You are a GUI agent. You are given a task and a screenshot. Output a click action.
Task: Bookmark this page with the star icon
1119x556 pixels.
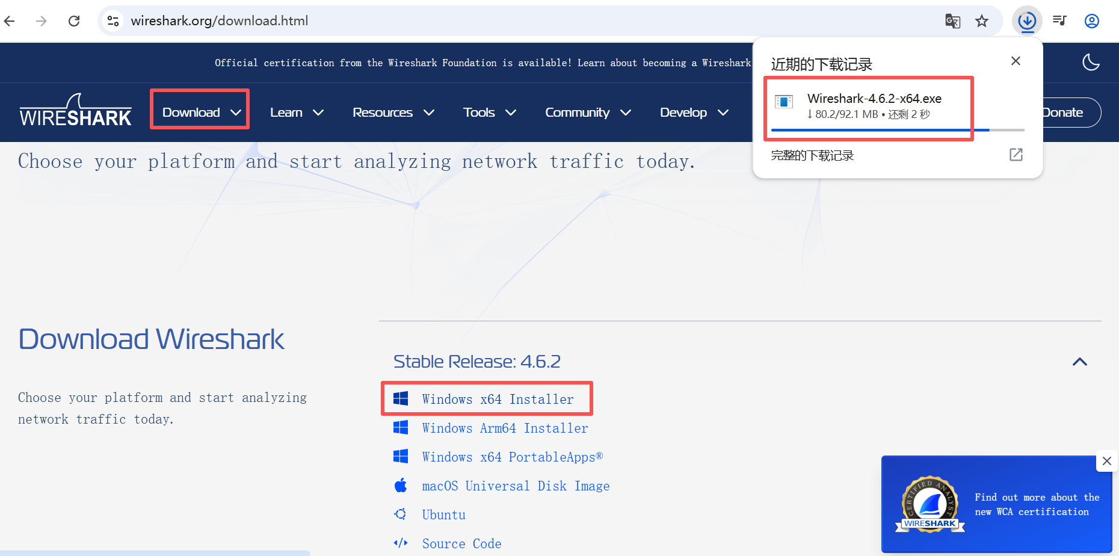[x=982, y=21]
